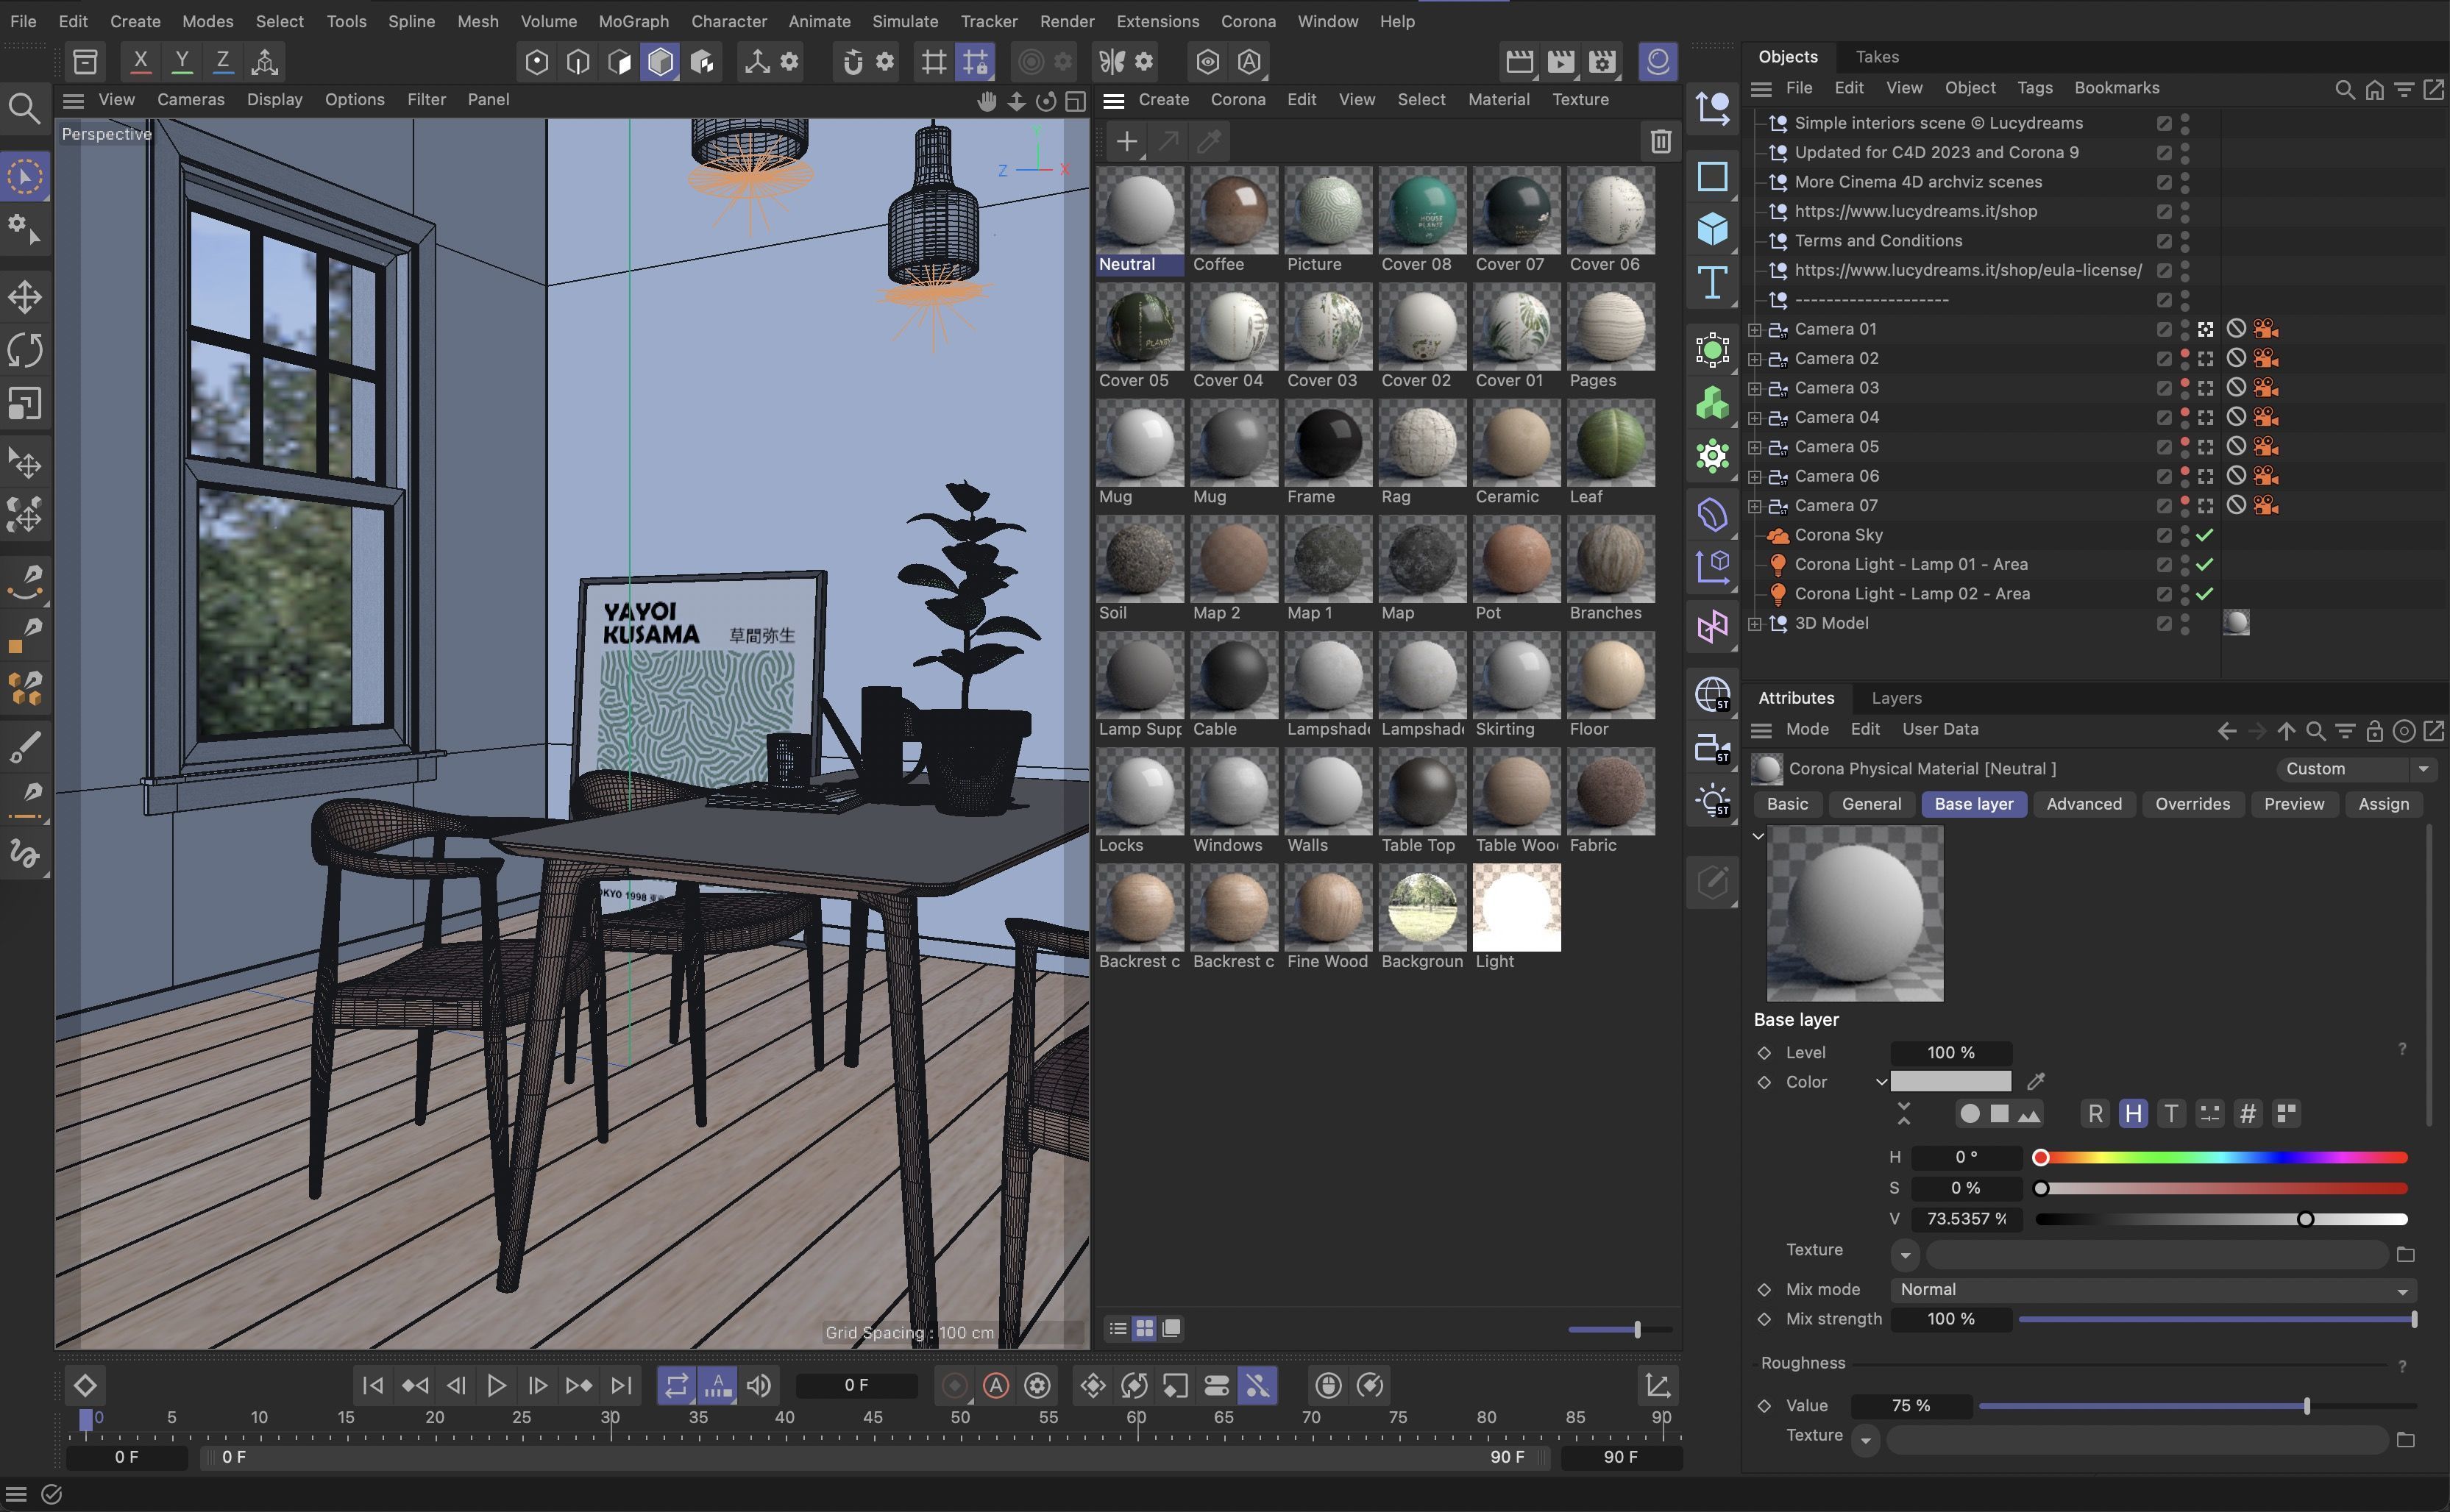This screenshot has height=1512, width=2450.
Task: Go to start of animation
Action: click(x=372, y=1386)
